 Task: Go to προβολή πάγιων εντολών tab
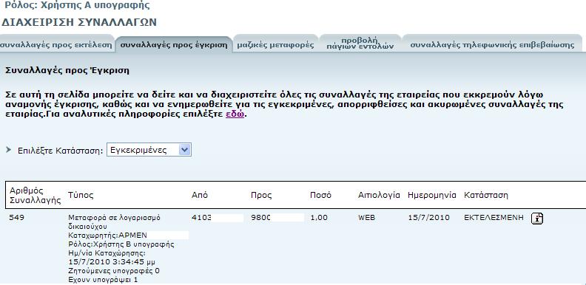[360, 44]
